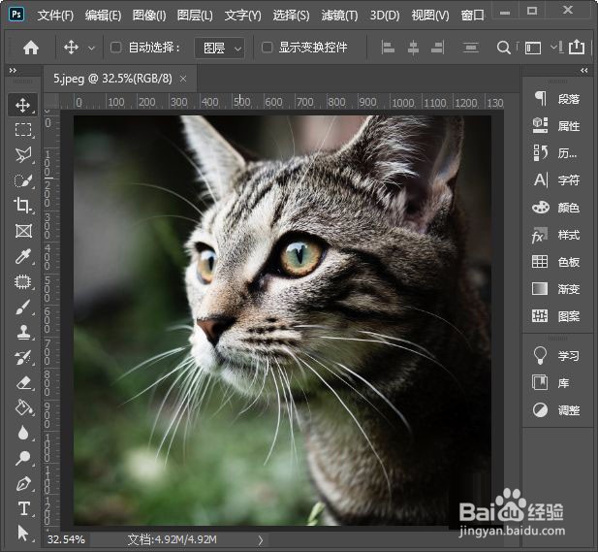Select the Frame tool
This screenshot has width=598, height=552.
coord(23,231)
